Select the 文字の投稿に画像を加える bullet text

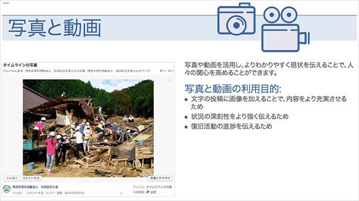click(269, 102)
